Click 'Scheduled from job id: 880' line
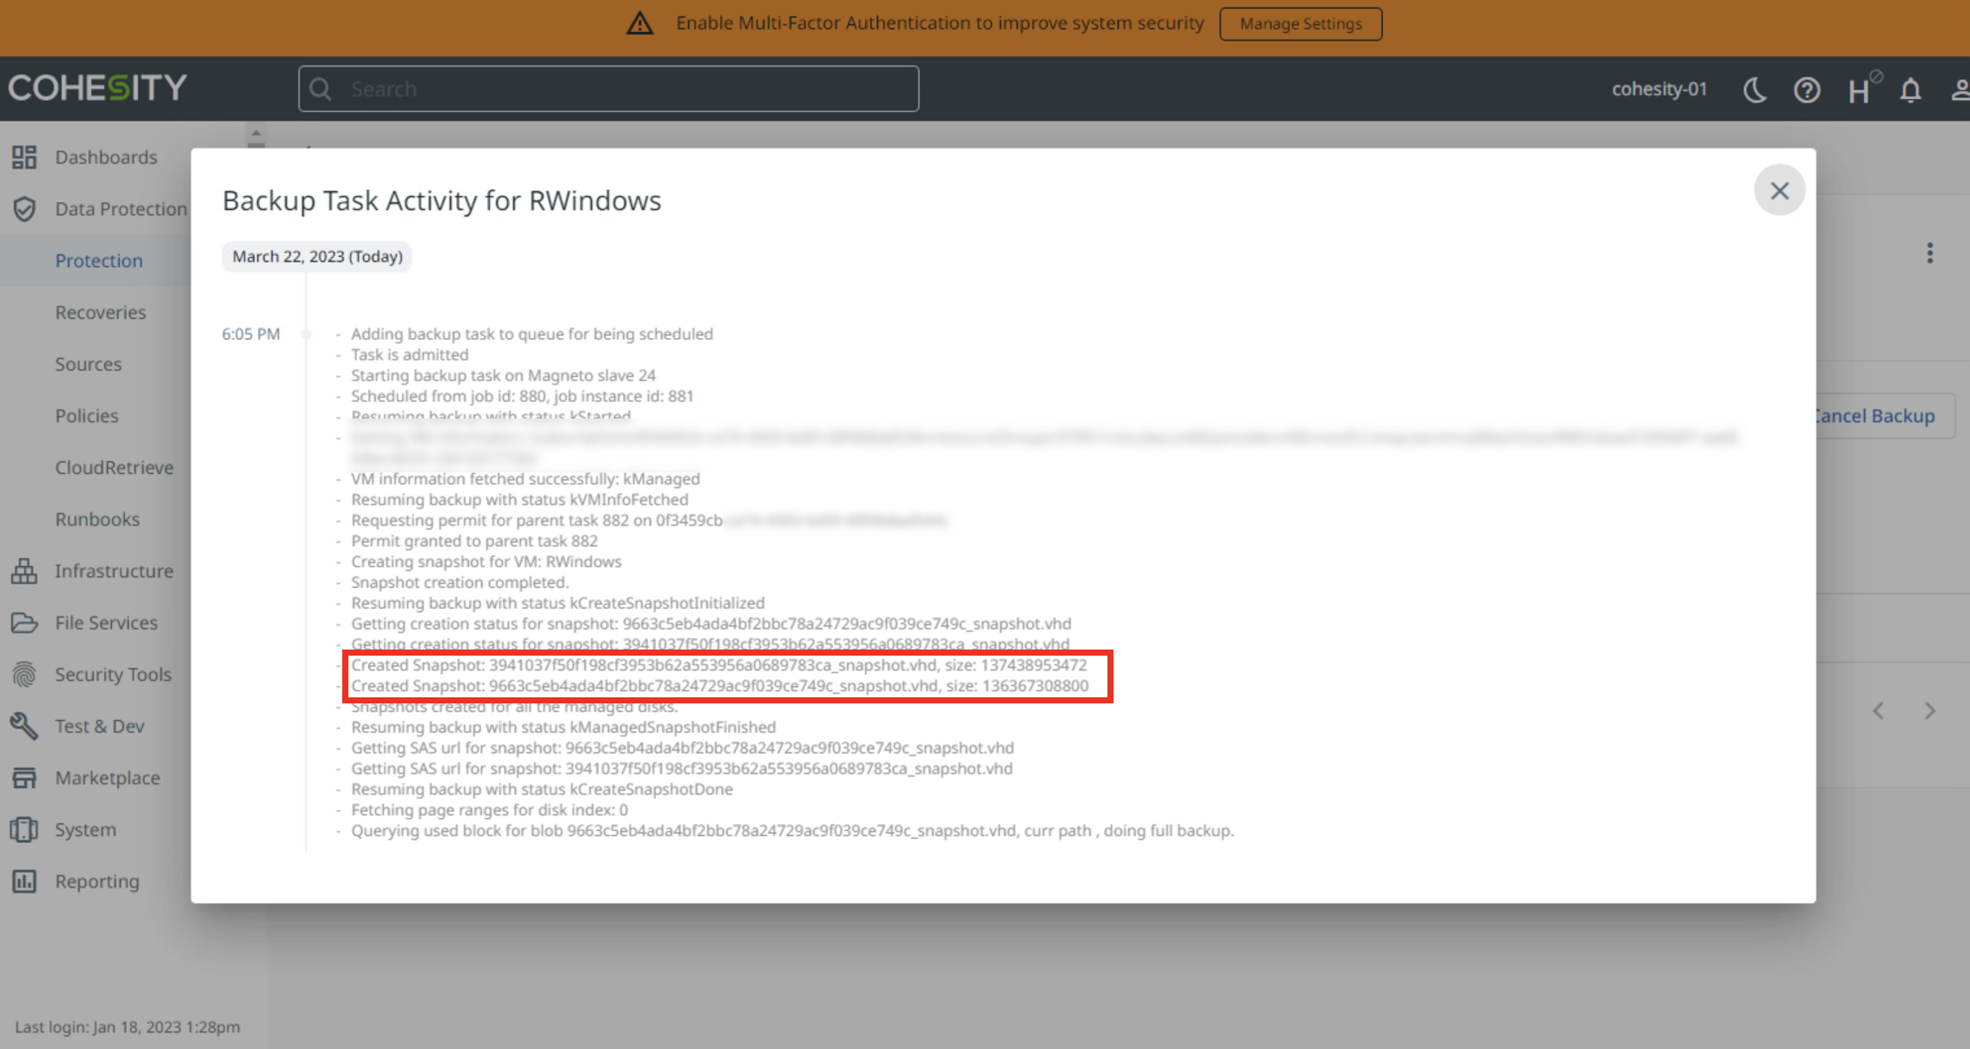Image resolution: width=1970 pixels, height=1049 pixels. pos(522,396)
